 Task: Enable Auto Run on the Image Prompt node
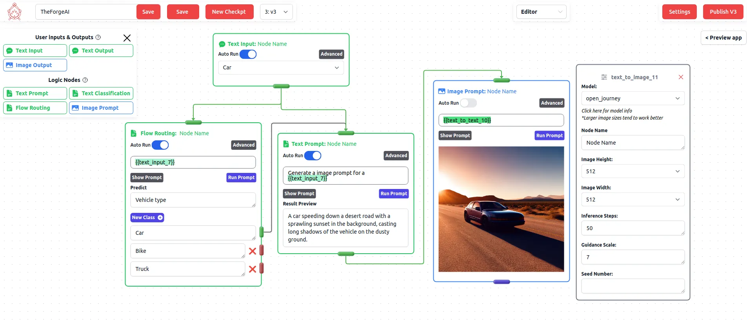click(468, 103)
